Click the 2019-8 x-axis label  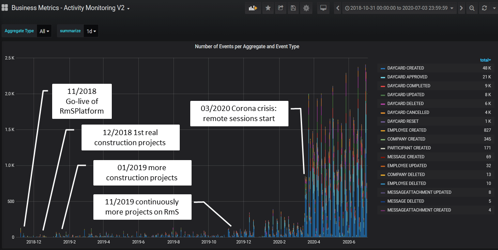tap(174, 242)
